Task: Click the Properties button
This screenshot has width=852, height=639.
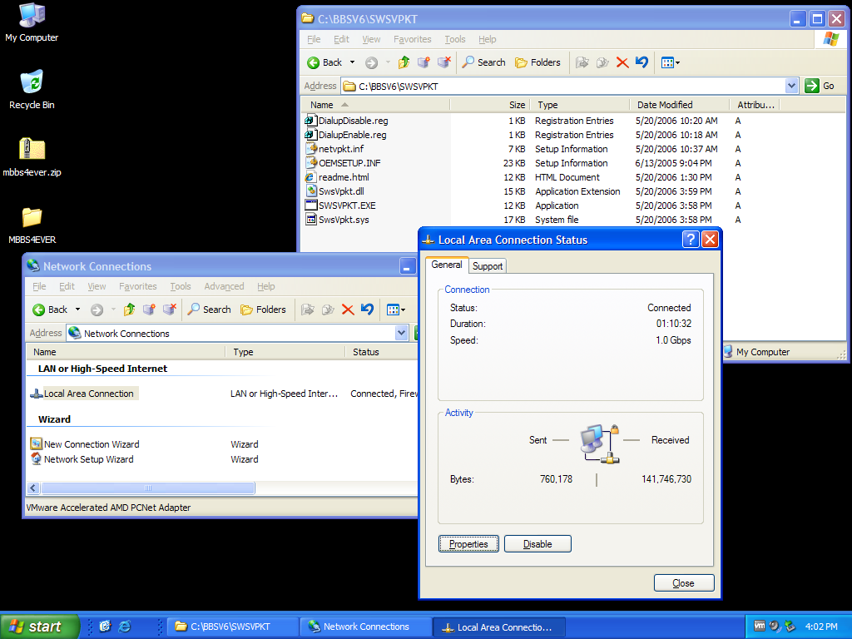Action: click(468, 544)
